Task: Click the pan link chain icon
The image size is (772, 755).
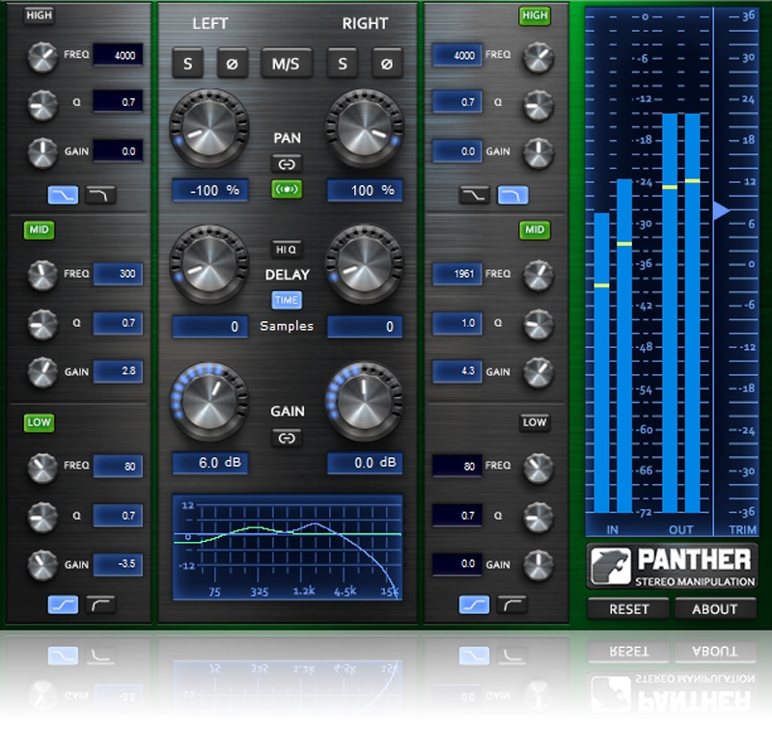Action: [287, 165]
